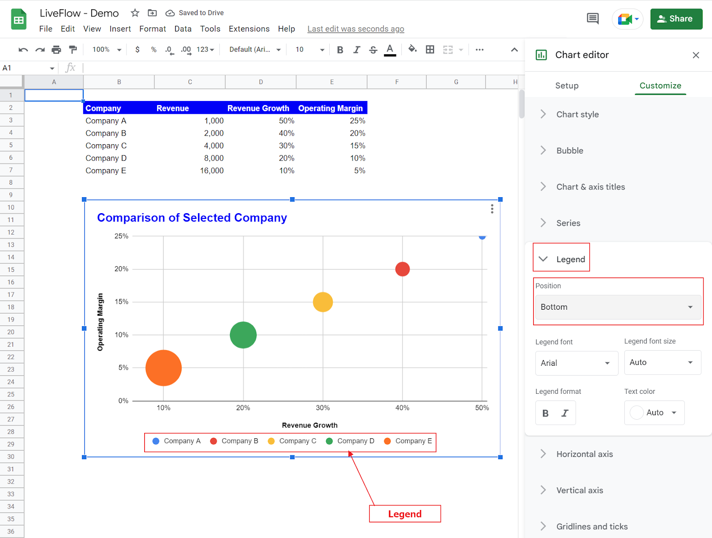Select cell containing Company E
This screenshot has width=712, height=538.
coord(119,170)
